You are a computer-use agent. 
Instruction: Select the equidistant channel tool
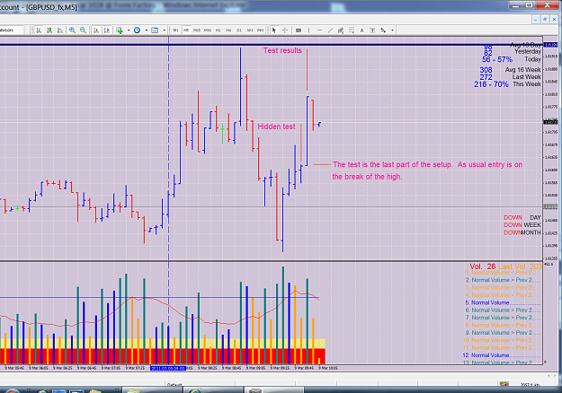tap(341, 31)
